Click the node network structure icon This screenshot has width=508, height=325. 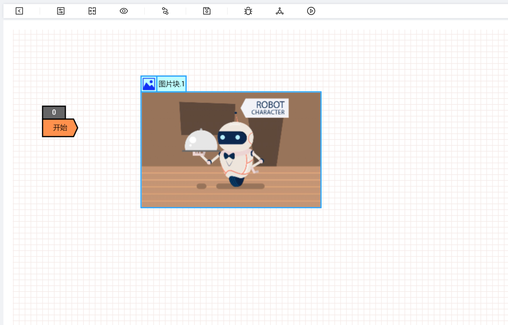tap(280, 11)
